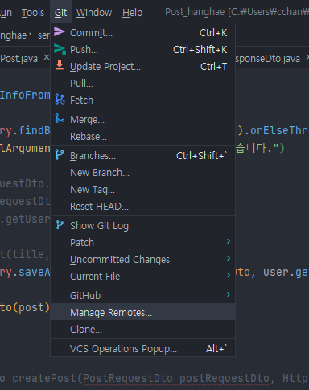This screenshot has height=390, width=309.
Task: Click the Show Git Log icon
Action: (60, 225)
